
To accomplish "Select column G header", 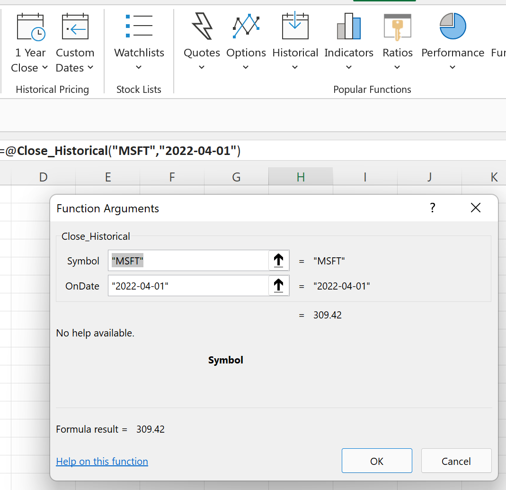I will tap(236, 177).
